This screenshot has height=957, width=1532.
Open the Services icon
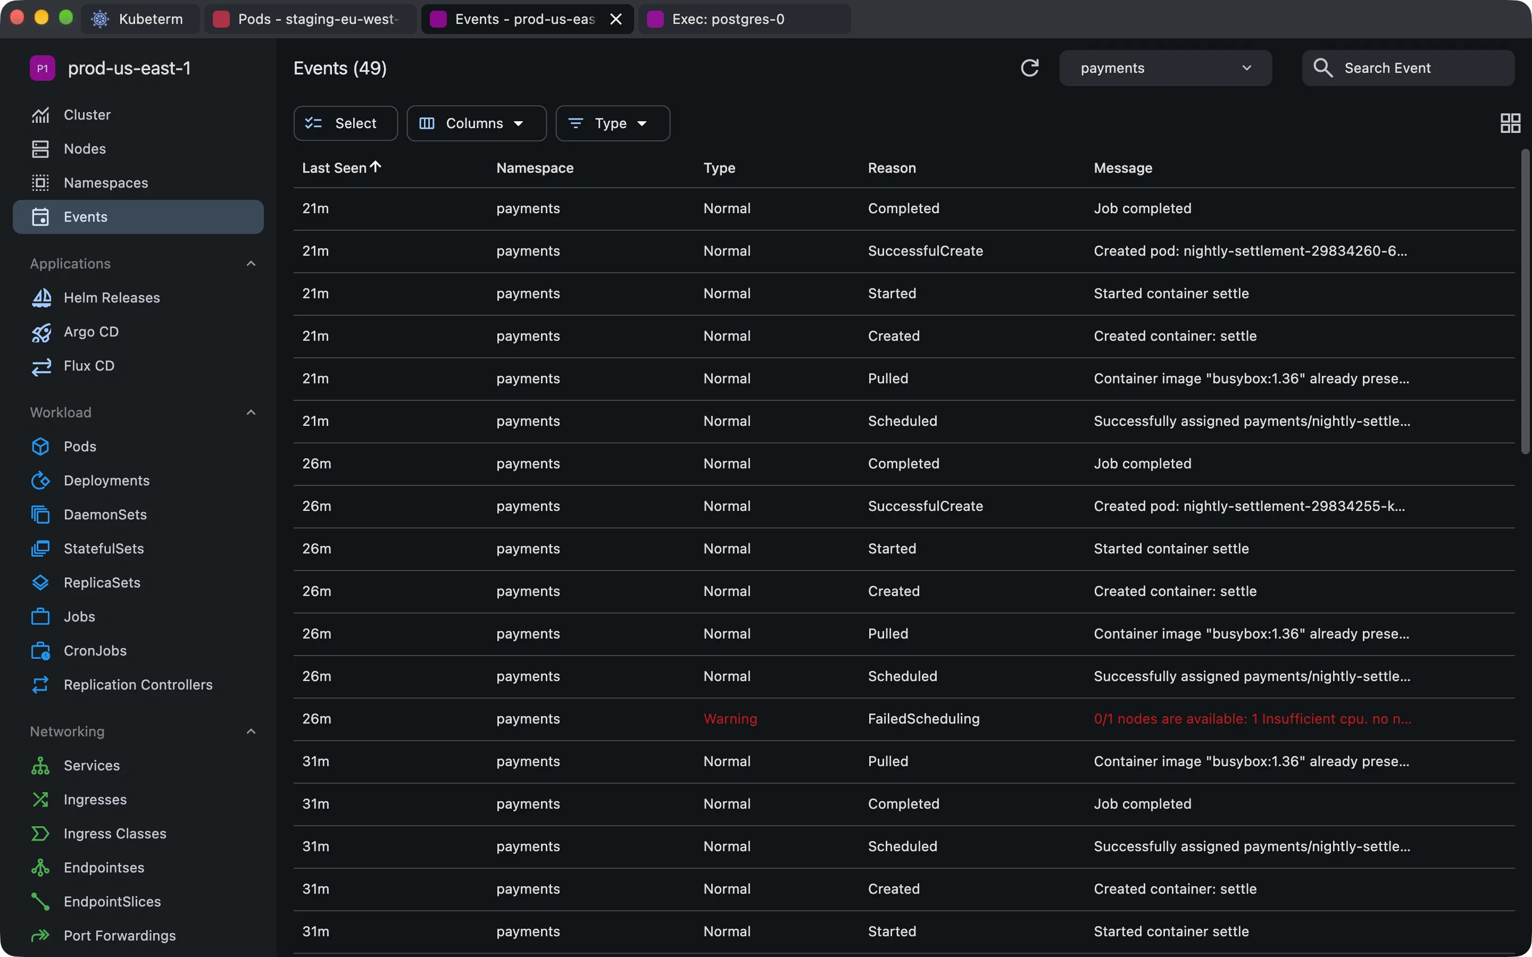(40, 765)
